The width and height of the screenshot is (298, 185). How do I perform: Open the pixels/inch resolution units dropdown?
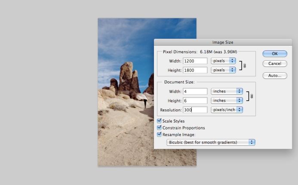point(227,110)
